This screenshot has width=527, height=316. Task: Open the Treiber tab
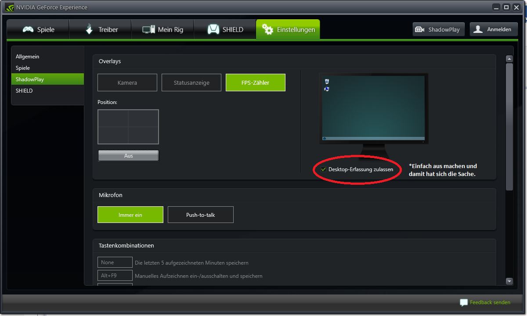pos(101,29)
